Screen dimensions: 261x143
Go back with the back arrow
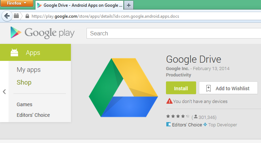tap(7, 16)
